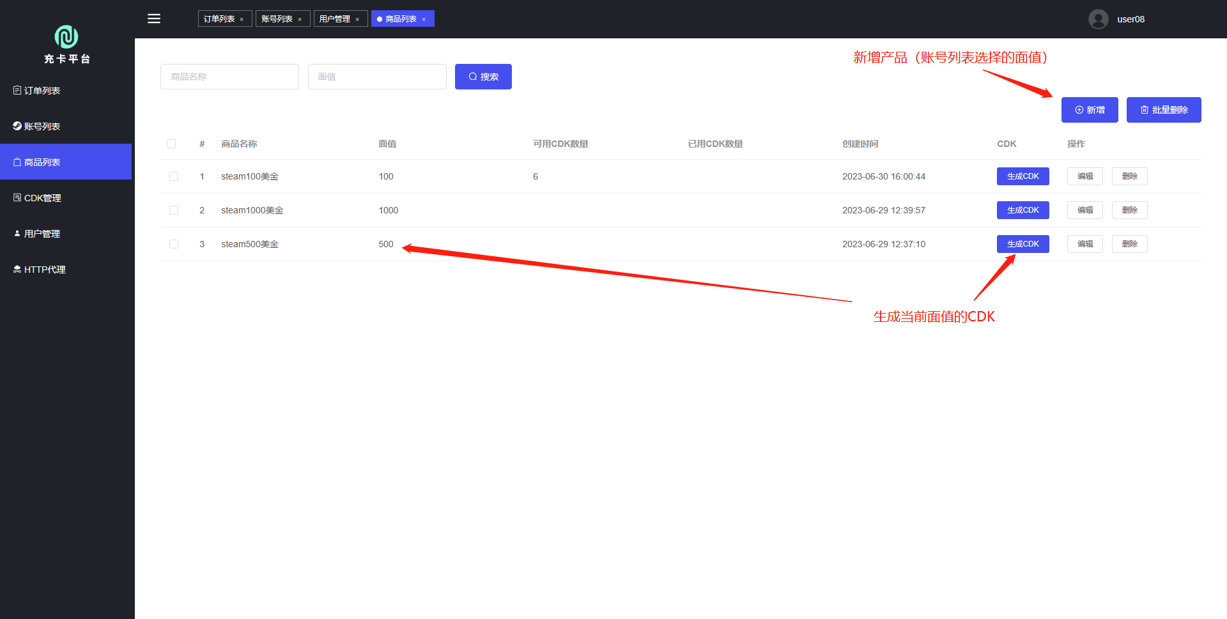Open 订单列表 in the sidebar
Screen dimensions: 1227x619
pos(66,91)
